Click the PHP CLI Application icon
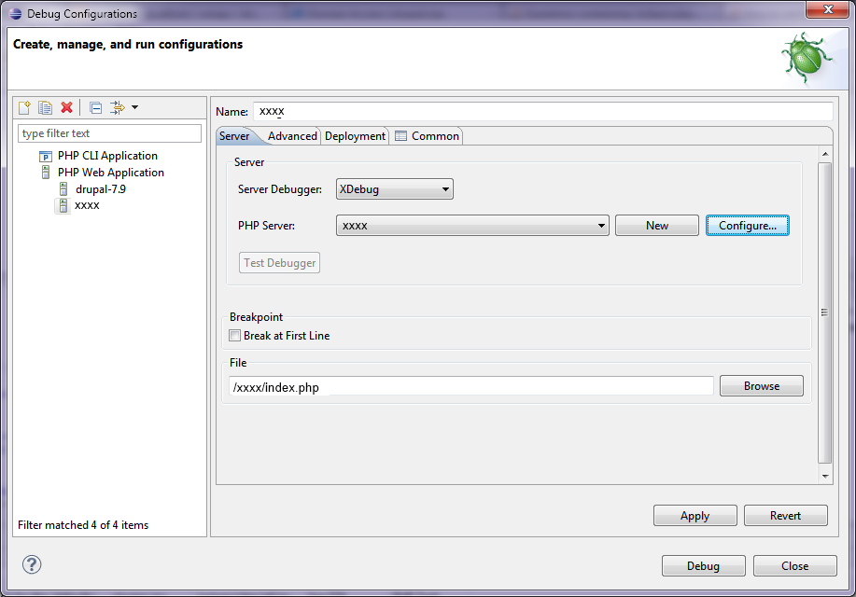Screen dimensions: 856x597 coord(46,157)
